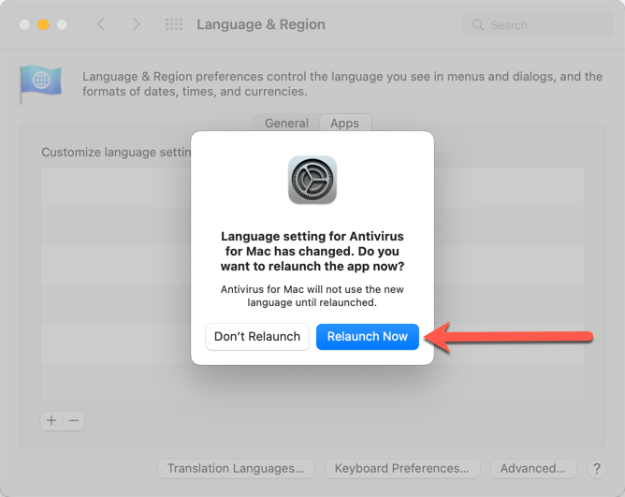Click the search magnifier icon
This screenshot has width=625, height=497.
pyautogui.click(x=477, y=24)
